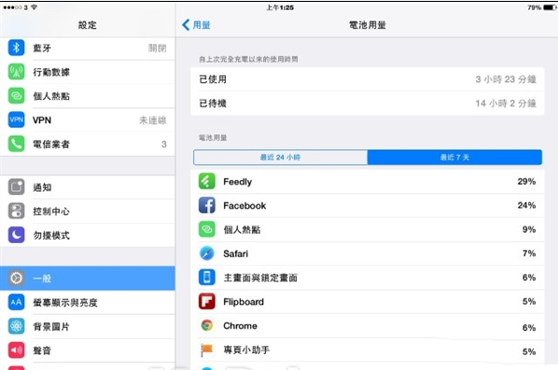The height and width of the screenshot is (370, 558).
Task: Tap the 上午 1:25 clock
Action: [280, 7]
